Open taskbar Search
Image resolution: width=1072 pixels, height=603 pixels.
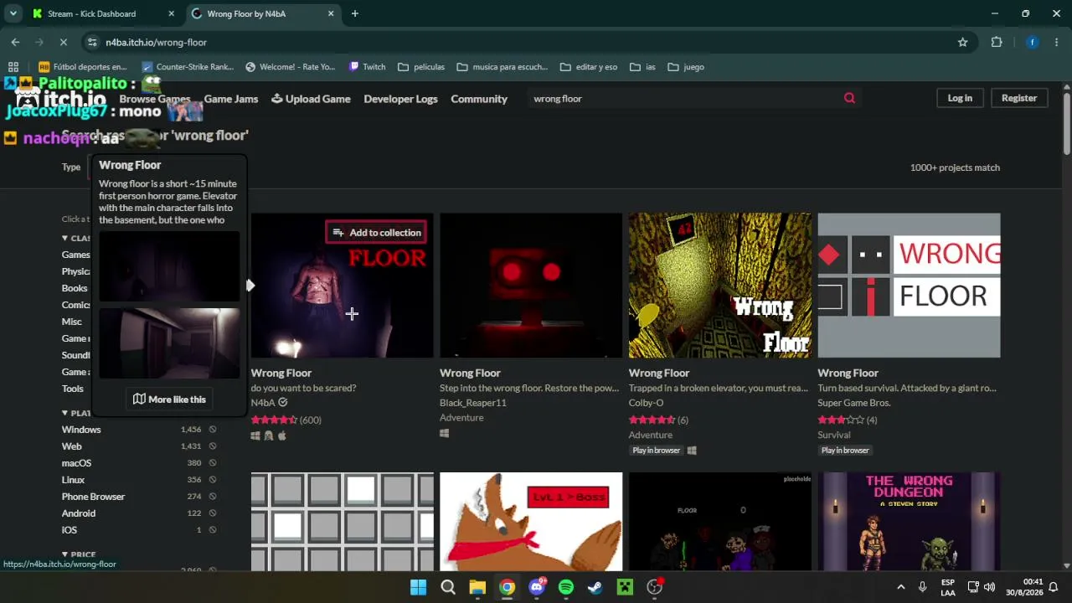(x=448, y=587)
